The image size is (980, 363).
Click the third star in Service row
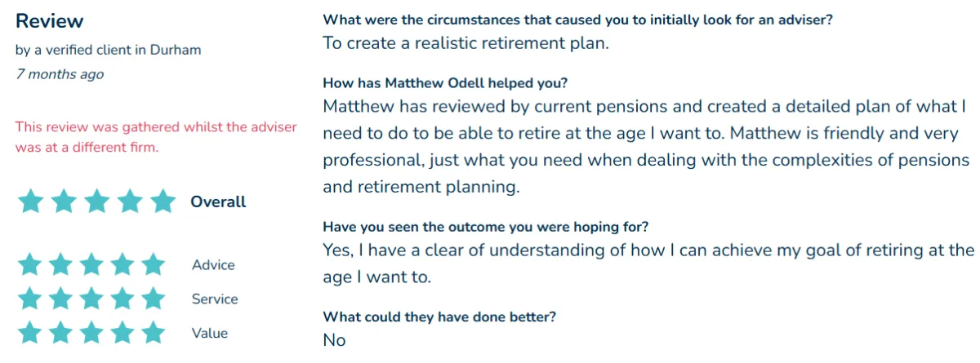pos(91,299)
